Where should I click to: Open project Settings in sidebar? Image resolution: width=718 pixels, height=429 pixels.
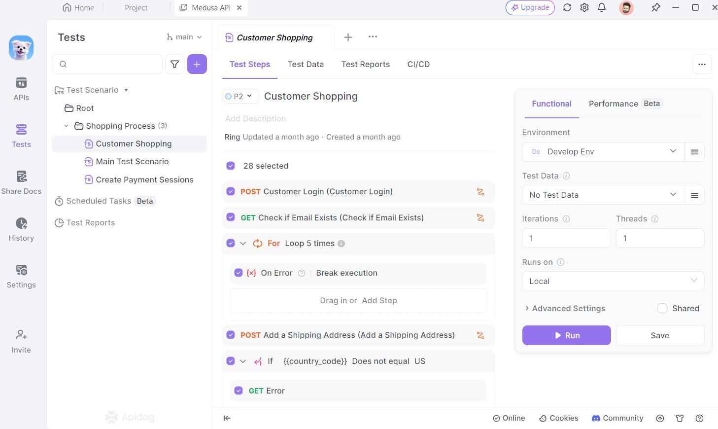(21, 276)
